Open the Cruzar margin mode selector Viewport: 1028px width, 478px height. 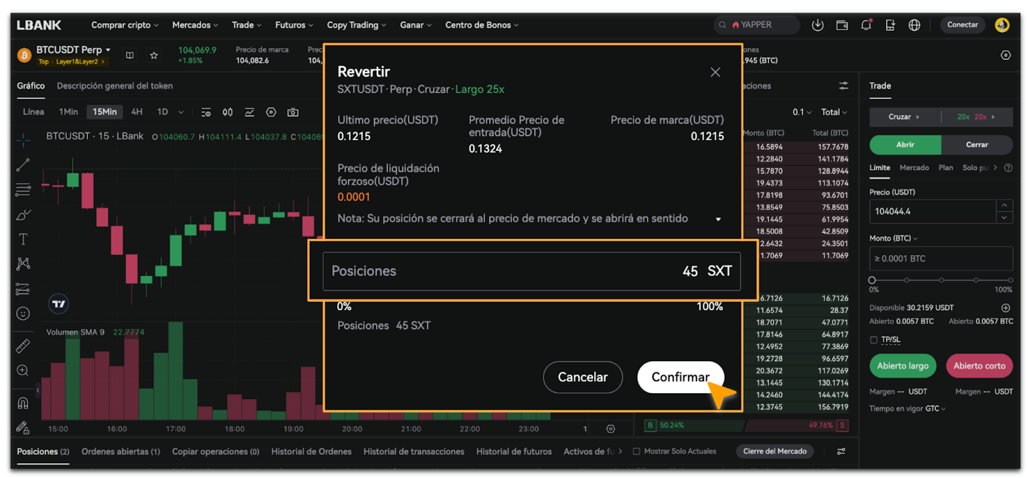pyautogui.click(x=904, y=117)
